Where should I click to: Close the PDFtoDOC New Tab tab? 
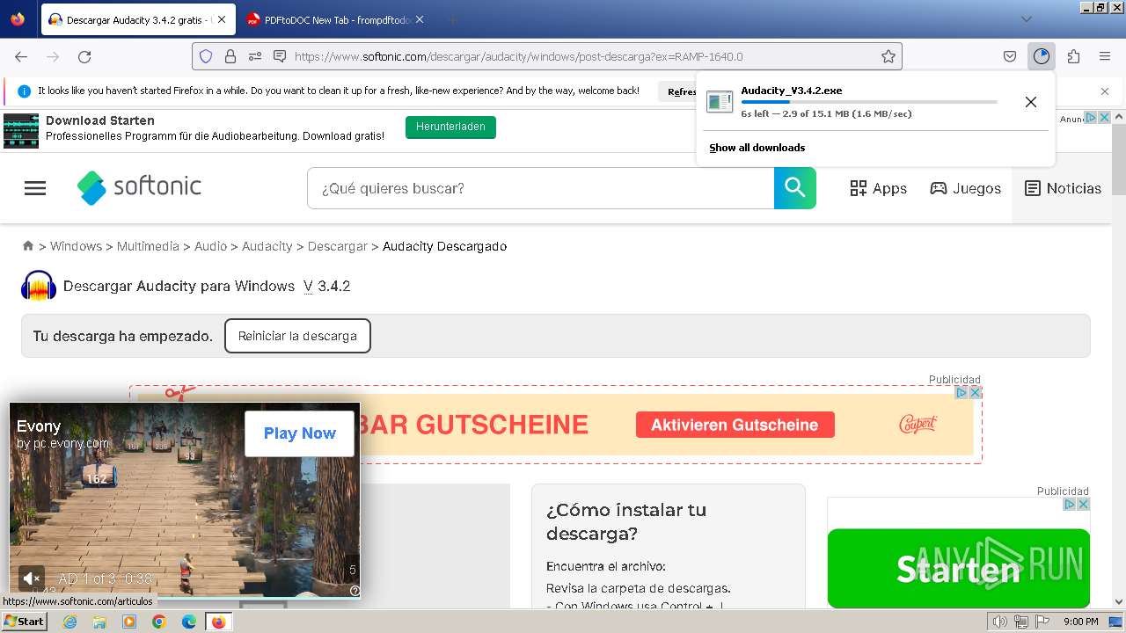click(419, 19)
